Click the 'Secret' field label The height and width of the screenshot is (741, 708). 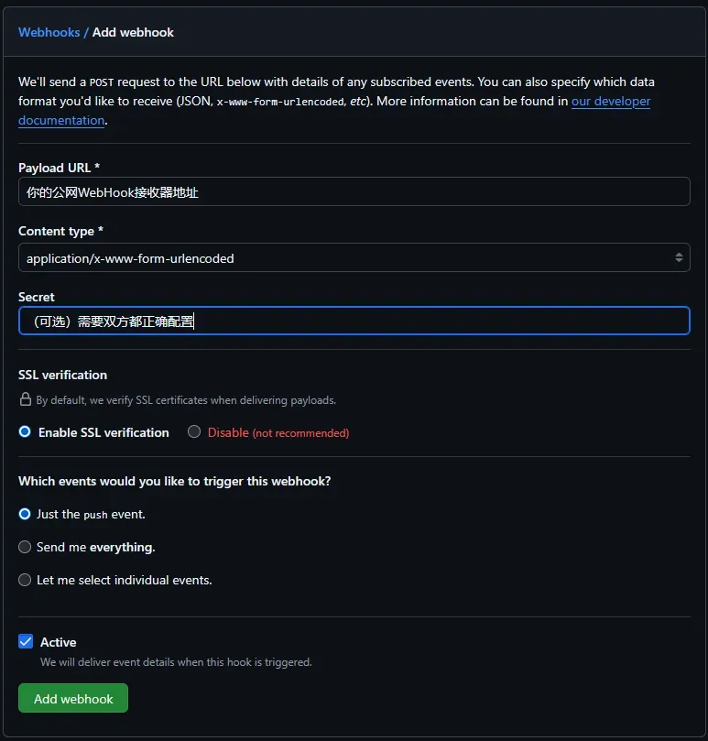(37, 297)
